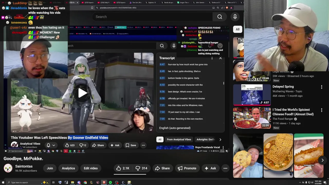Screen dimensions: 329x185
Task: Click inner video's search magnifier icon
Action: click(x=162, y=46)
